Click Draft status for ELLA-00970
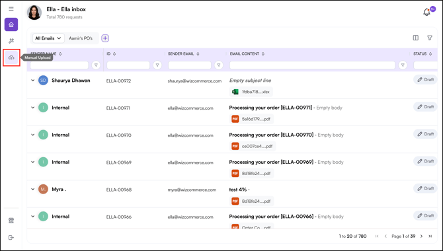 pyautogui.click(x=425, y=134)
